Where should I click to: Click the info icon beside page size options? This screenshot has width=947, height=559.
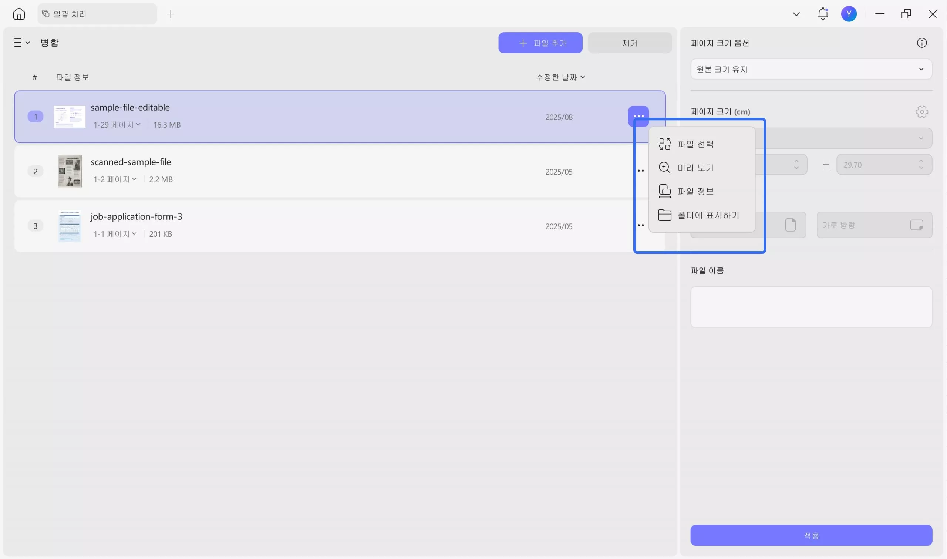[921, 43]
